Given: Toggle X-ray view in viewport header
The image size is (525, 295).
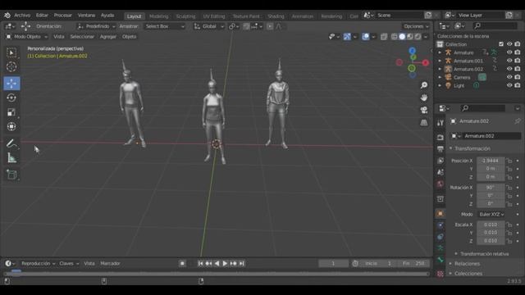Looking at the screenshot, I should pos(384,37).
